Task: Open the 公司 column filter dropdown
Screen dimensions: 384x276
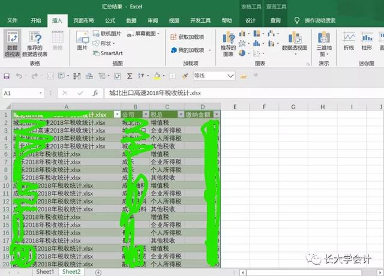Action: point(146,115)
